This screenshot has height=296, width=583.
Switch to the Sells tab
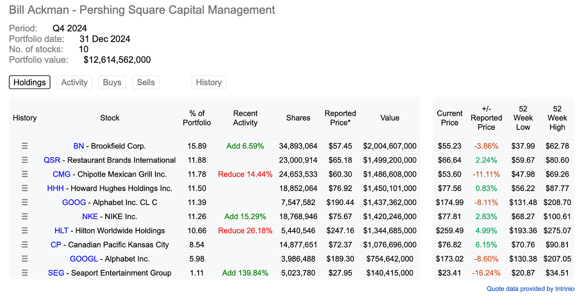146,82
